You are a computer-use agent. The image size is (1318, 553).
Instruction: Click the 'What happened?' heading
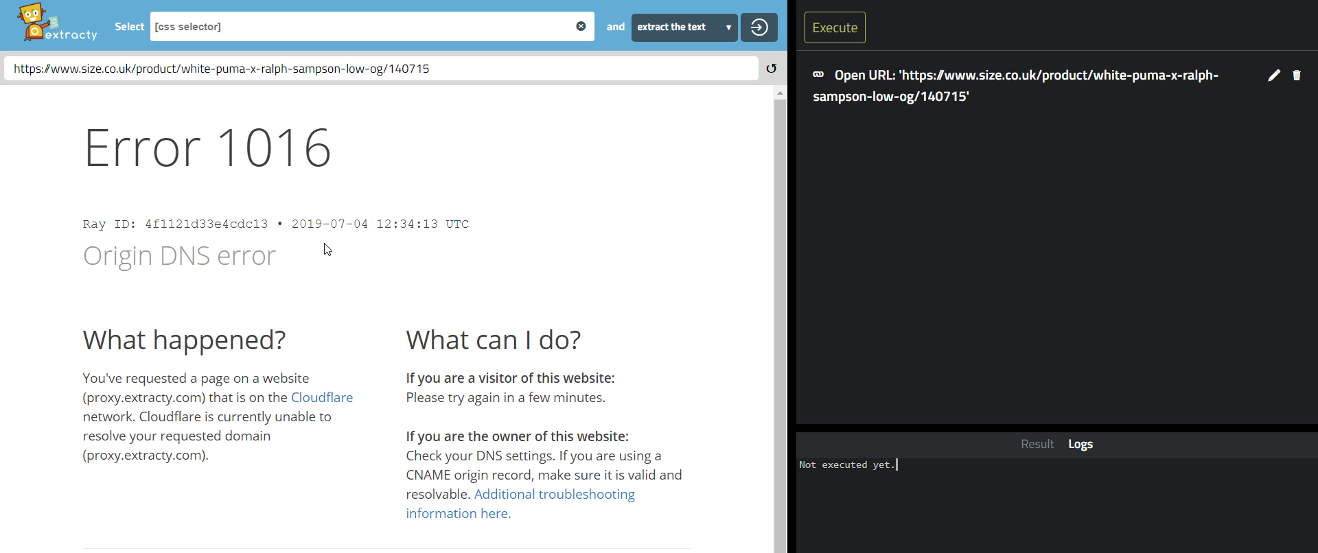[x=184, y=340]
